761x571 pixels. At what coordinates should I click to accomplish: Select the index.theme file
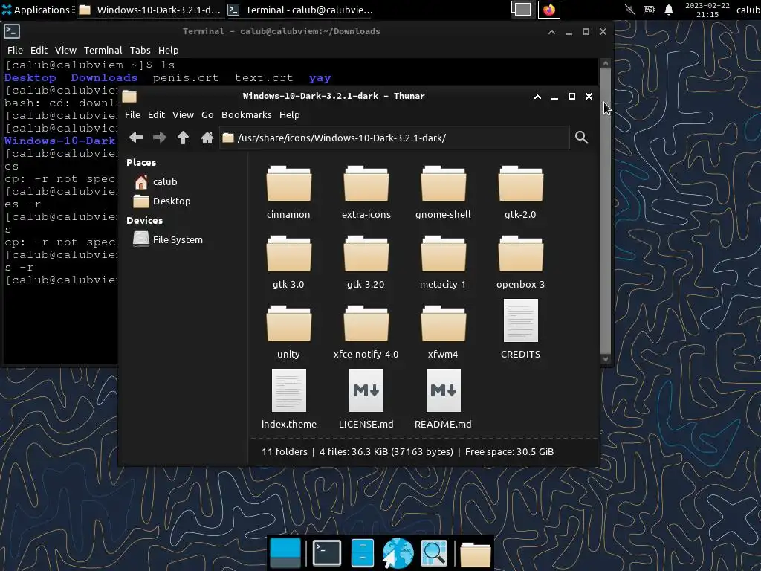point(289,399)
